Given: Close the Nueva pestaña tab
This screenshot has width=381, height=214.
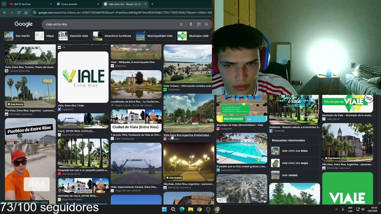Looking at the screenshot, I should (x=98, y=4).
